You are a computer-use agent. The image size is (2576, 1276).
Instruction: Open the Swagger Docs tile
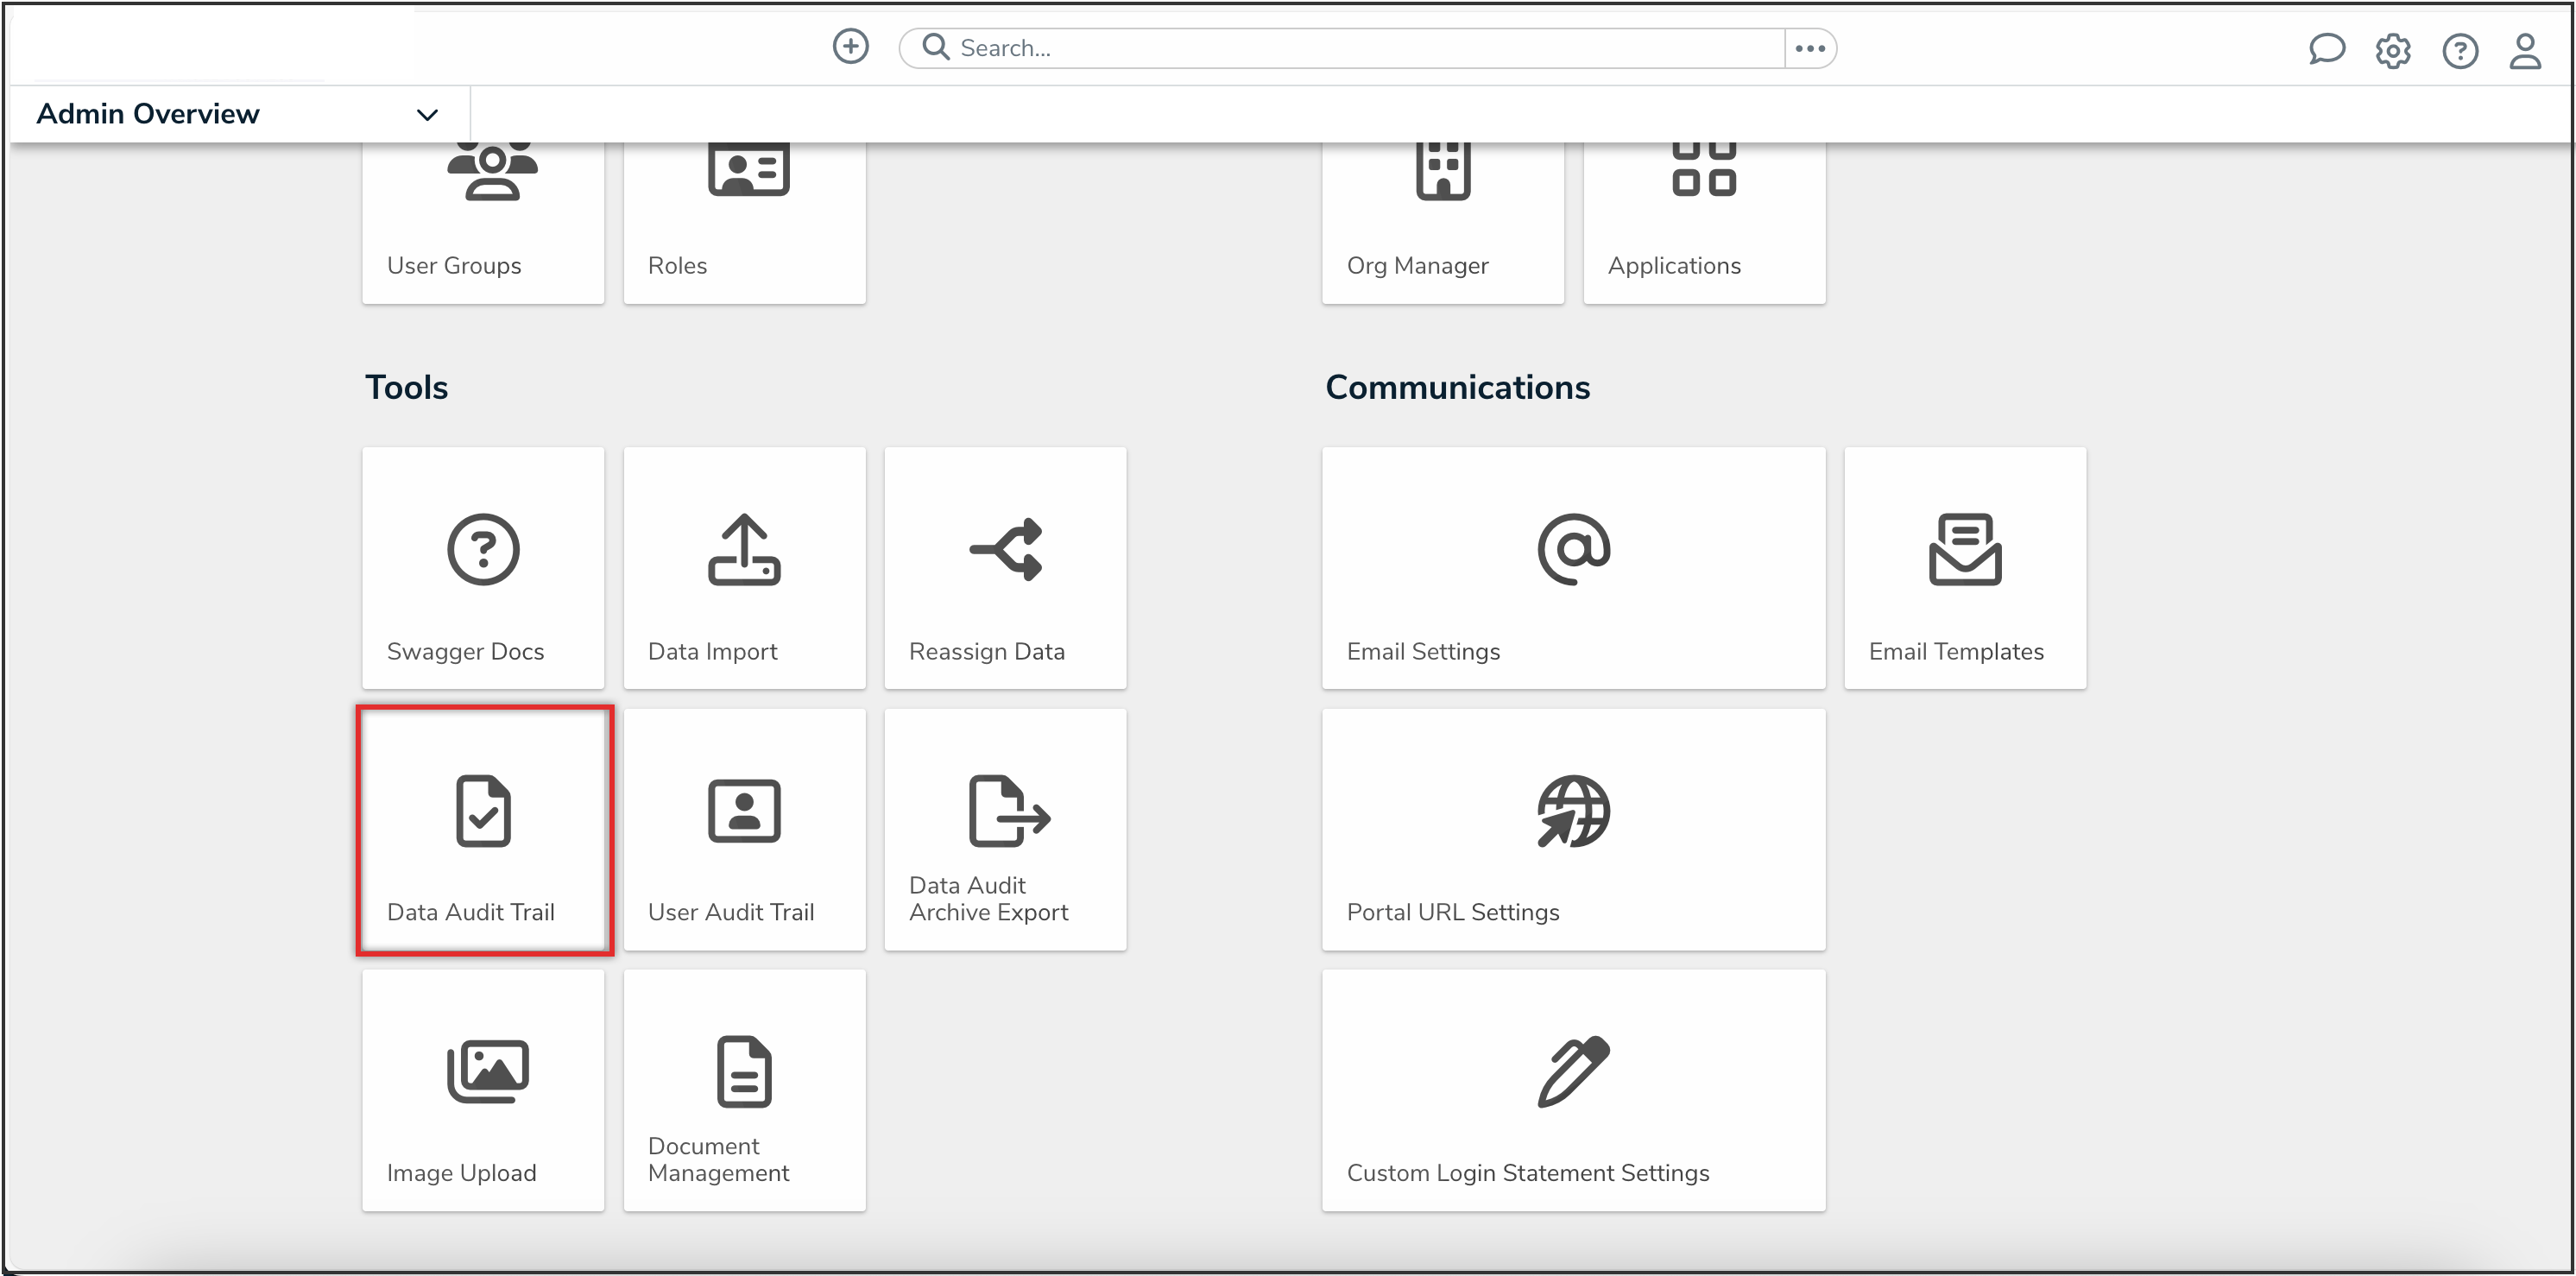tap(483, 568)
